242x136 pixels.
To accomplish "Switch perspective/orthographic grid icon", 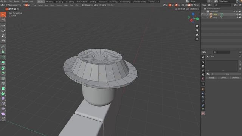I will click(197, 39).
